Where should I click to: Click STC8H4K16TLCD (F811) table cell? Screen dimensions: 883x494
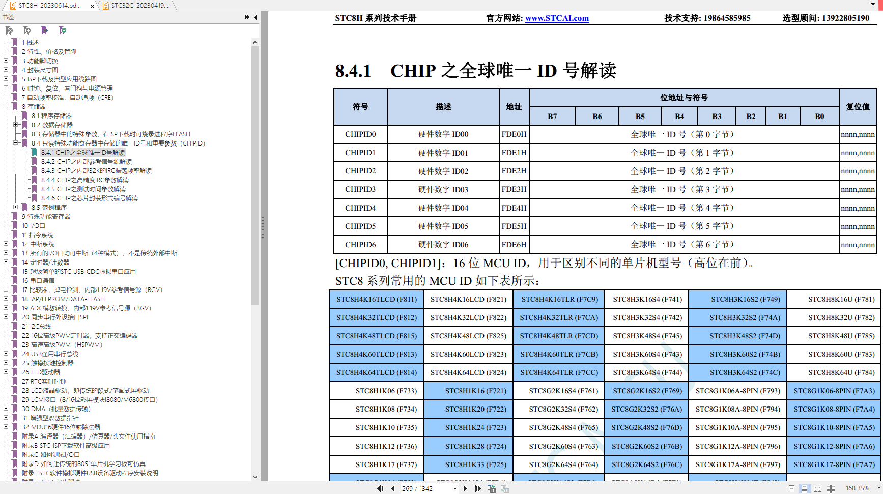(377, 299)
